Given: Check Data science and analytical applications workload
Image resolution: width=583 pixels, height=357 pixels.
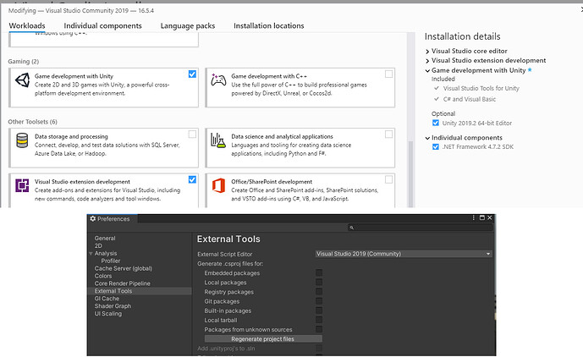Looking at the screenshot, I should (x=388, y=135).
